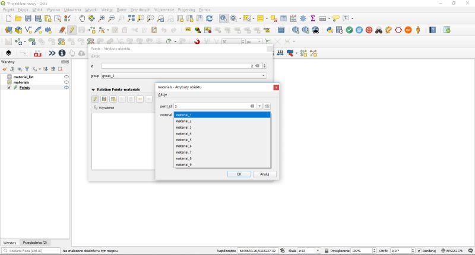
Task: Toggle editing with the yellow pencil icon
Action: (72, 30)
